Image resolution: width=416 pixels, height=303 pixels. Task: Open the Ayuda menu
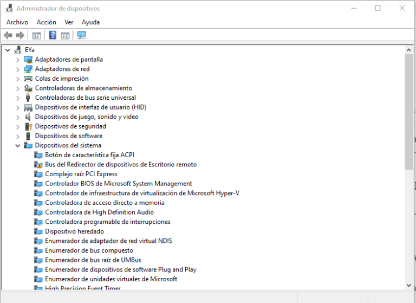click(91, 22)
